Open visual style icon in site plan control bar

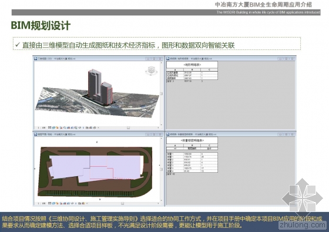53,203
